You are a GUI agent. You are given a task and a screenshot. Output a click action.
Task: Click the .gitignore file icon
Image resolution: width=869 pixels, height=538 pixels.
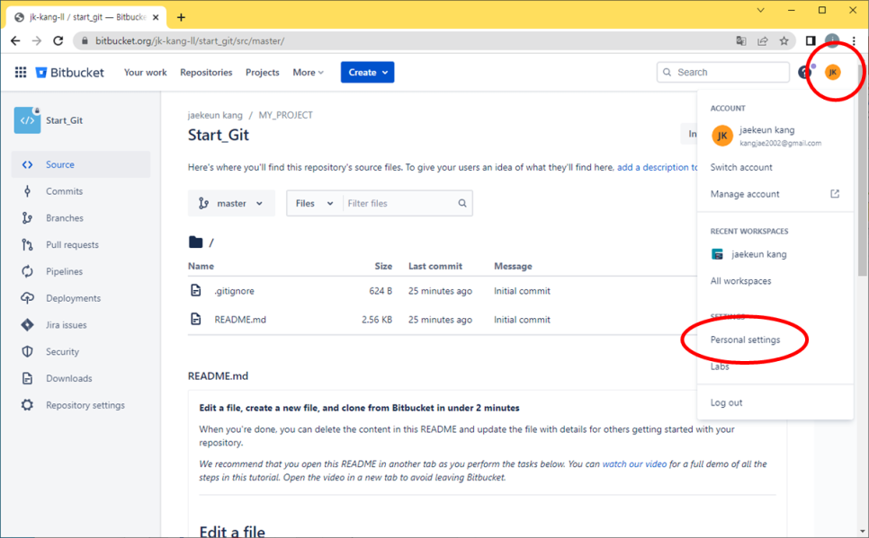195,291
